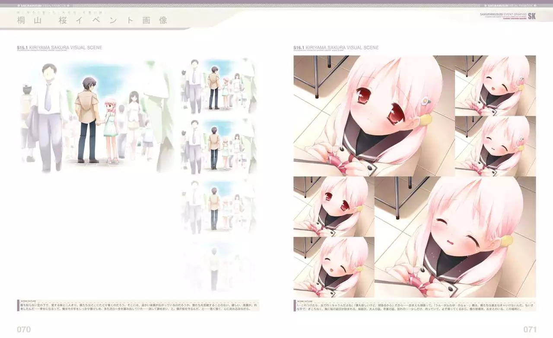Open the small S16.1 image with open-mouth smile beside large red-eyed image

point(496,85)
